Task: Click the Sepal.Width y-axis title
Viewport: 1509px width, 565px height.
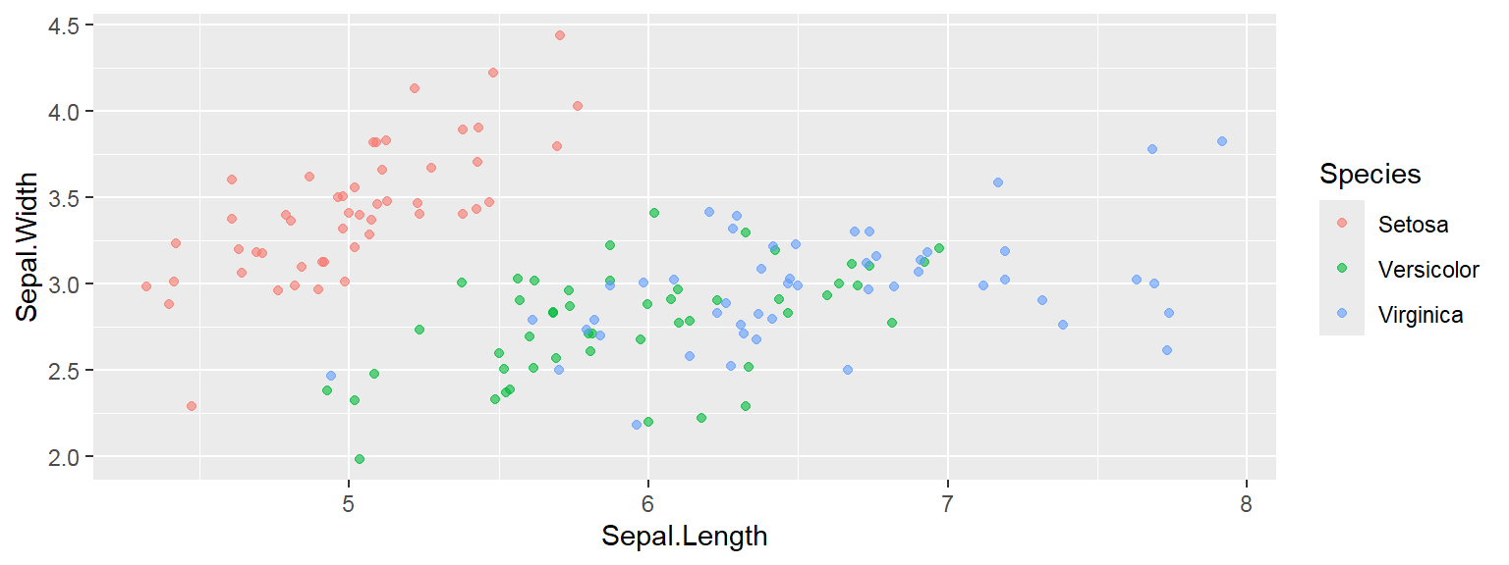Action: (28, 246)
